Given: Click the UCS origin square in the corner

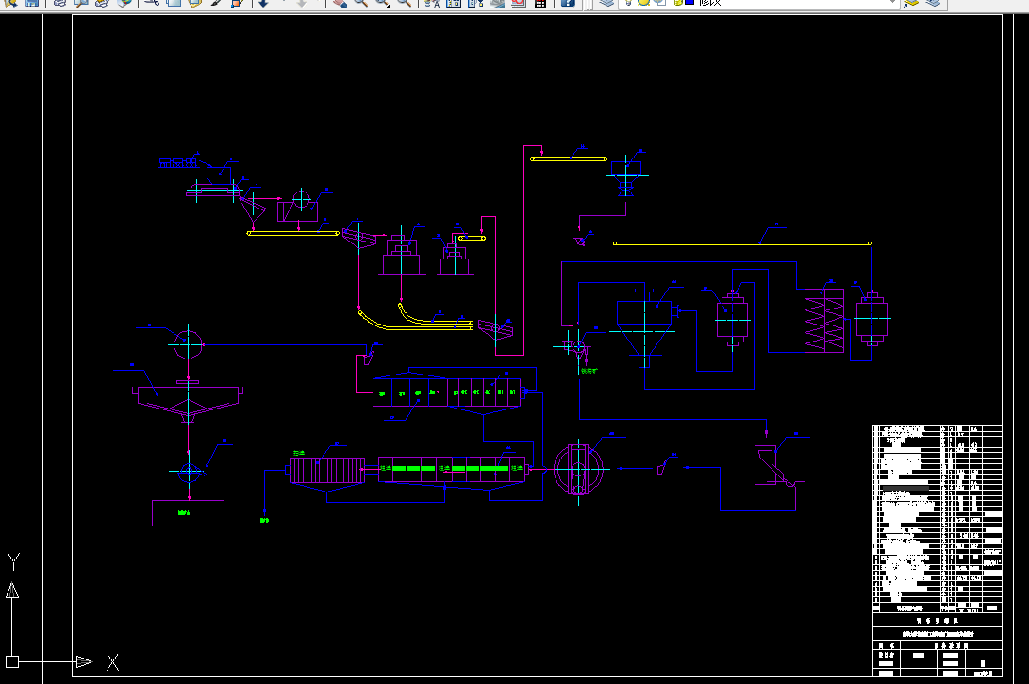Looking at the screenshot, I should pyautogui.click(x=12, y=661).
